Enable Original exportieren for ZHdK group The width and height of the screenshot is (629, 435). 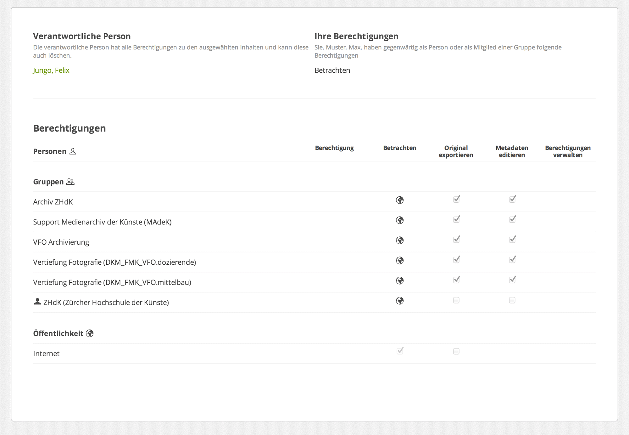click(x=456, y=300)
